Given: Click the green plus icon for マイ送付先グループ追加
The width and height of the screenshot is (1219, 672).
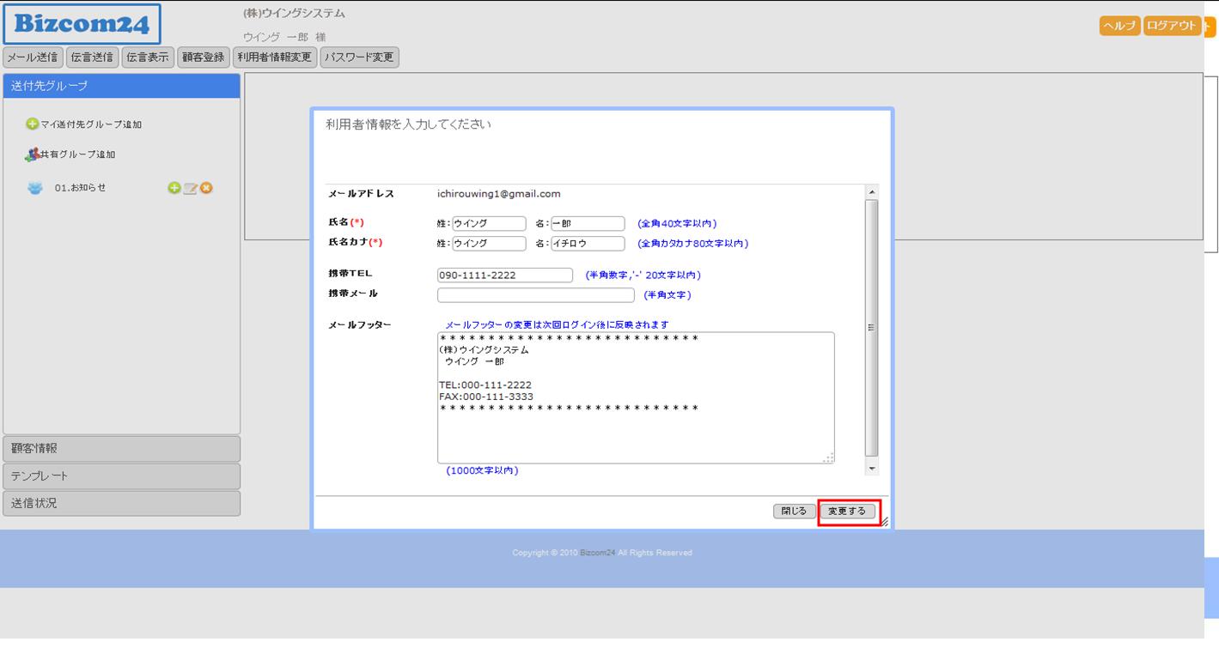Looking at the screenshot, I should [33, 124].
